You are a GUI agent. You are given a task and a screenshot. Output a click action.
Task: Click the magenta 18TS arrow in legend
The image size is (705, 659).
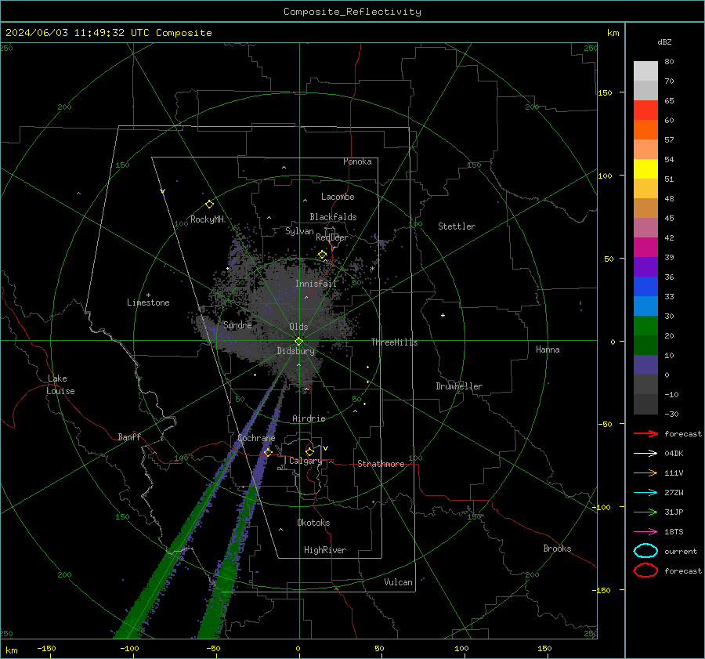[645, 532]
